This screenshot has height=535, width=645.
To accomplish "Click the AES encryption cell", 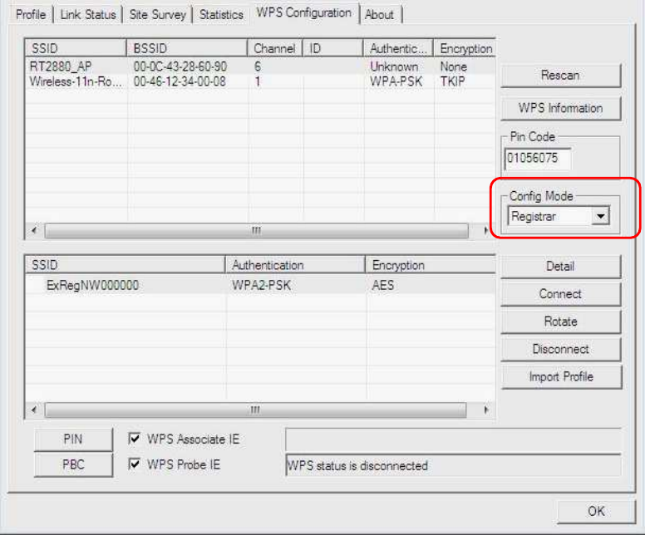I will [x=382, y=285].
